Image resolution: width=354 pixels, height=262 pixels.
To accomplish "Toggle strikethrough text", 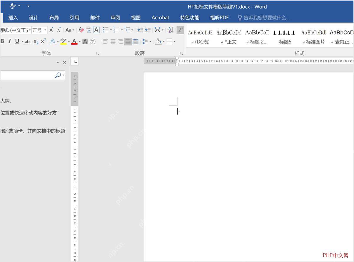I will pos(28,42).
